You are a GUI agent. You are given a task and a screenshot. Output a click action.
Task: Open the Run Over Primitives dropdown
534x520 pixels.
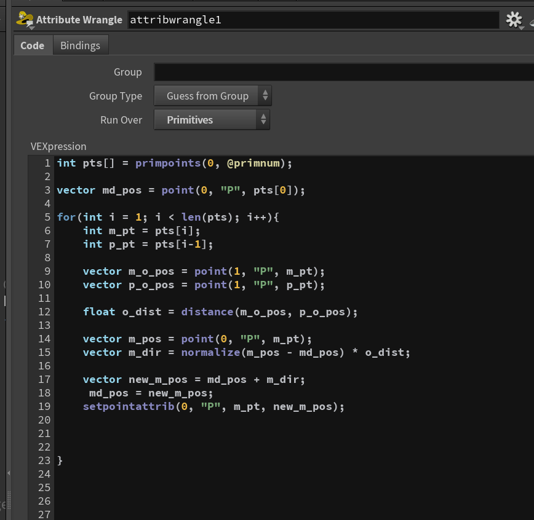pyautogui.click(x=212, y=119)
